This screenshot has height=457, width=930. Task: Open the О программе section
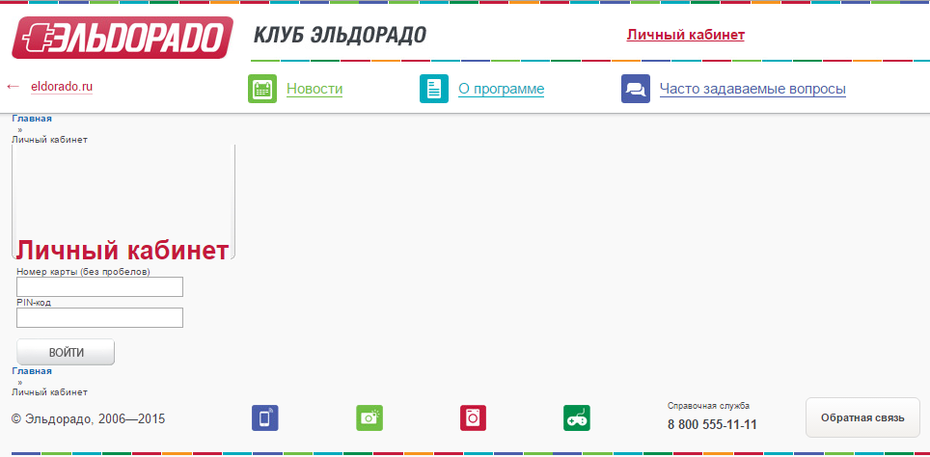pos(501,90)
